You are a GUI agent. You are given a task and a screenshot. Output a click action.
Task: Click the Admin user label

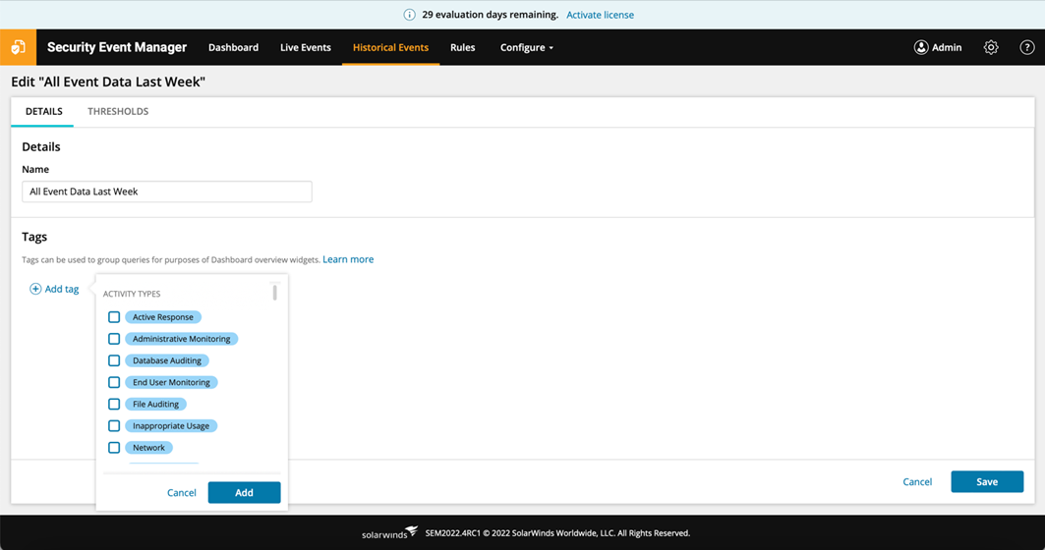pos(947,47)
